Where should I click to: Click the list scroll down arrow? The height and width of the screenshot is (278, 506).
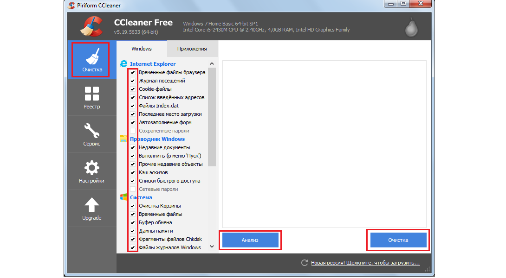click(212, 247)
